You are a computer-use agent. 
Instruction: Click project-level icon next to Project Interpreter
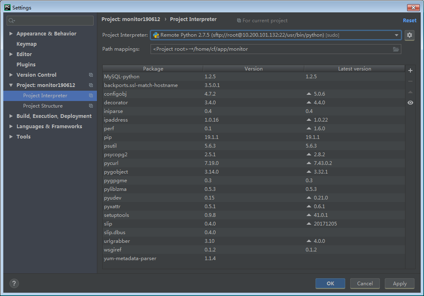tap(91, 95)
